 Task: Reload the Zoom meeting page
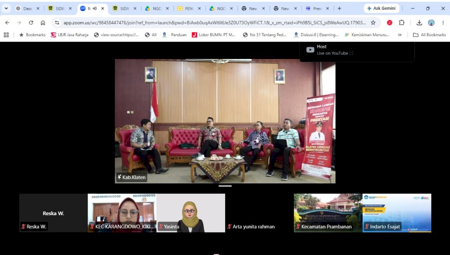31,23
